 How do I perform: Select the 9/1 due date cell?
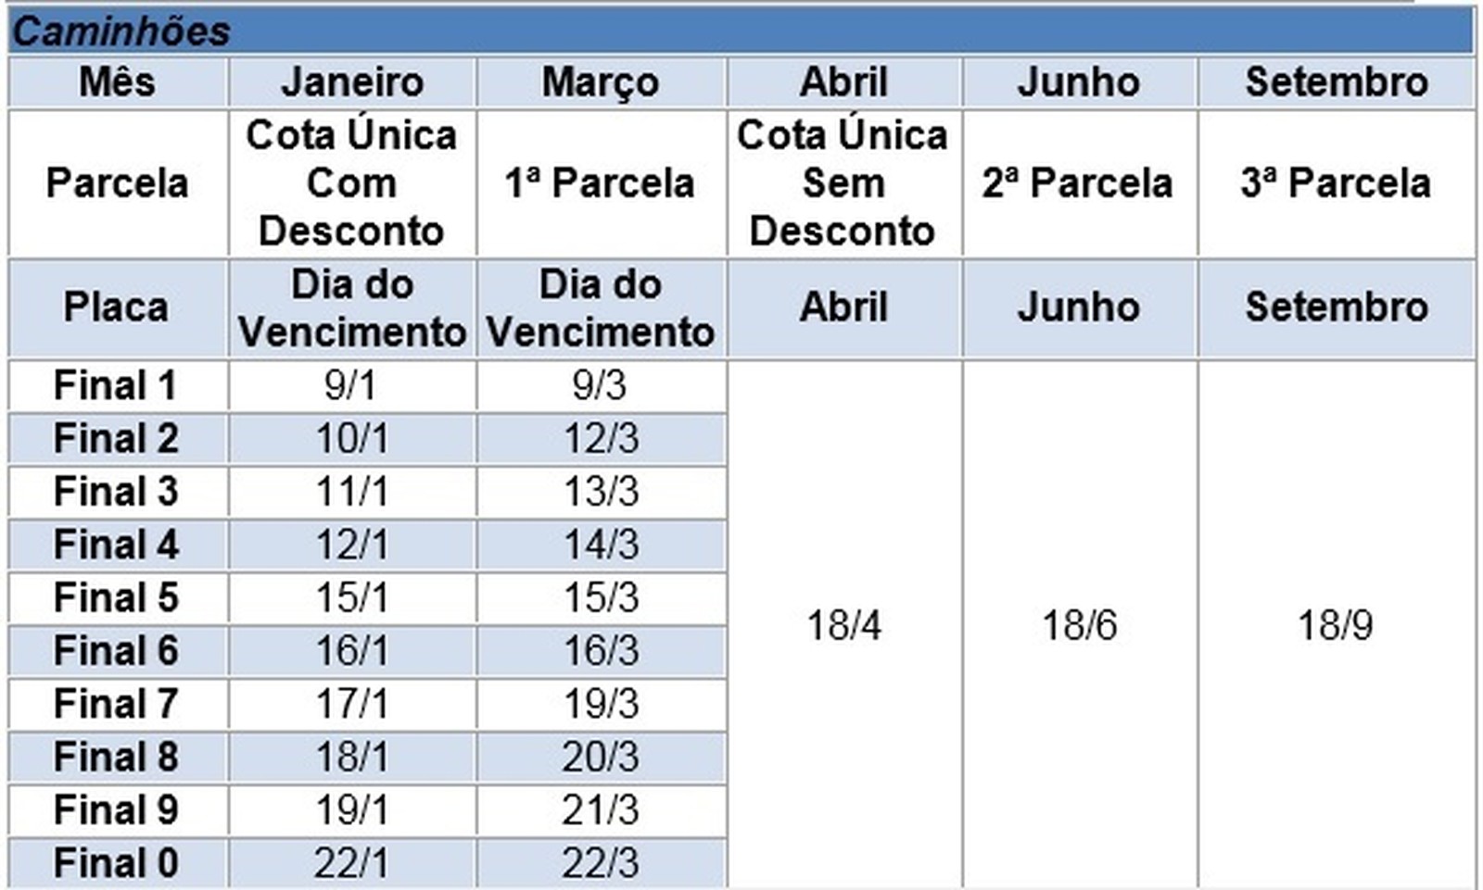(351, 385)
